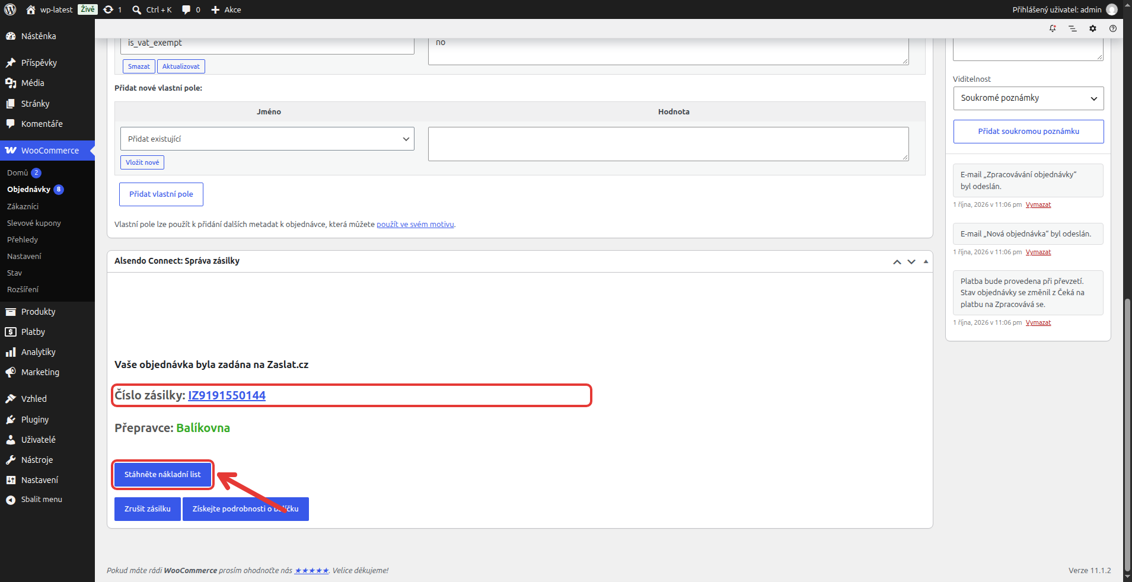The image size is (1132, 582).
Task: Open Zákazníci submenu item
Action: 23,206
